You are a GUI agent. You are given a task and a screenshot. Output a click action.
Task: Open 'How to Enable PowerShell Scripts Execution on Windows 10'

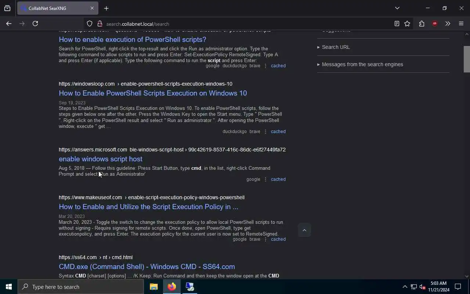[153, 93]
